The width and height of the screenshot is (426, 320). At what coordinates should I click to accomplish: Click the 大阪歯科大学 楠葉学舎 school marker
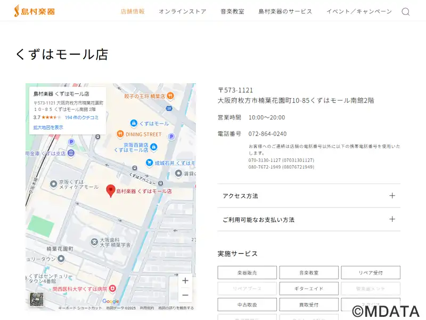(x=94, y=242)
